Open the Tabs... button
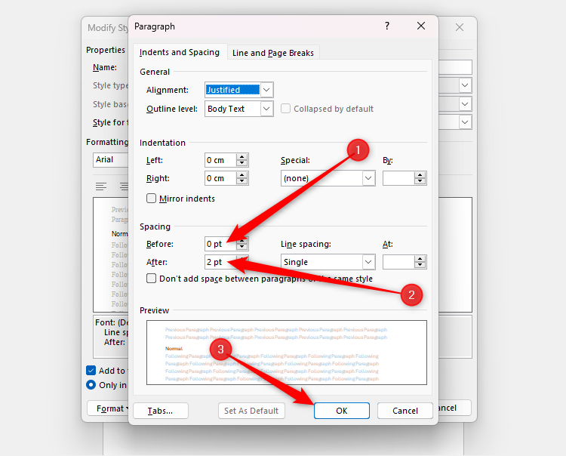566x456 pixels. [160, 411]
